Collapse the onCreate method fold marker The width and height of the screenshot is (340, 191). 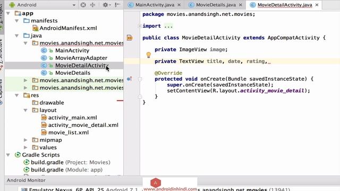click(x=140, y=79)
